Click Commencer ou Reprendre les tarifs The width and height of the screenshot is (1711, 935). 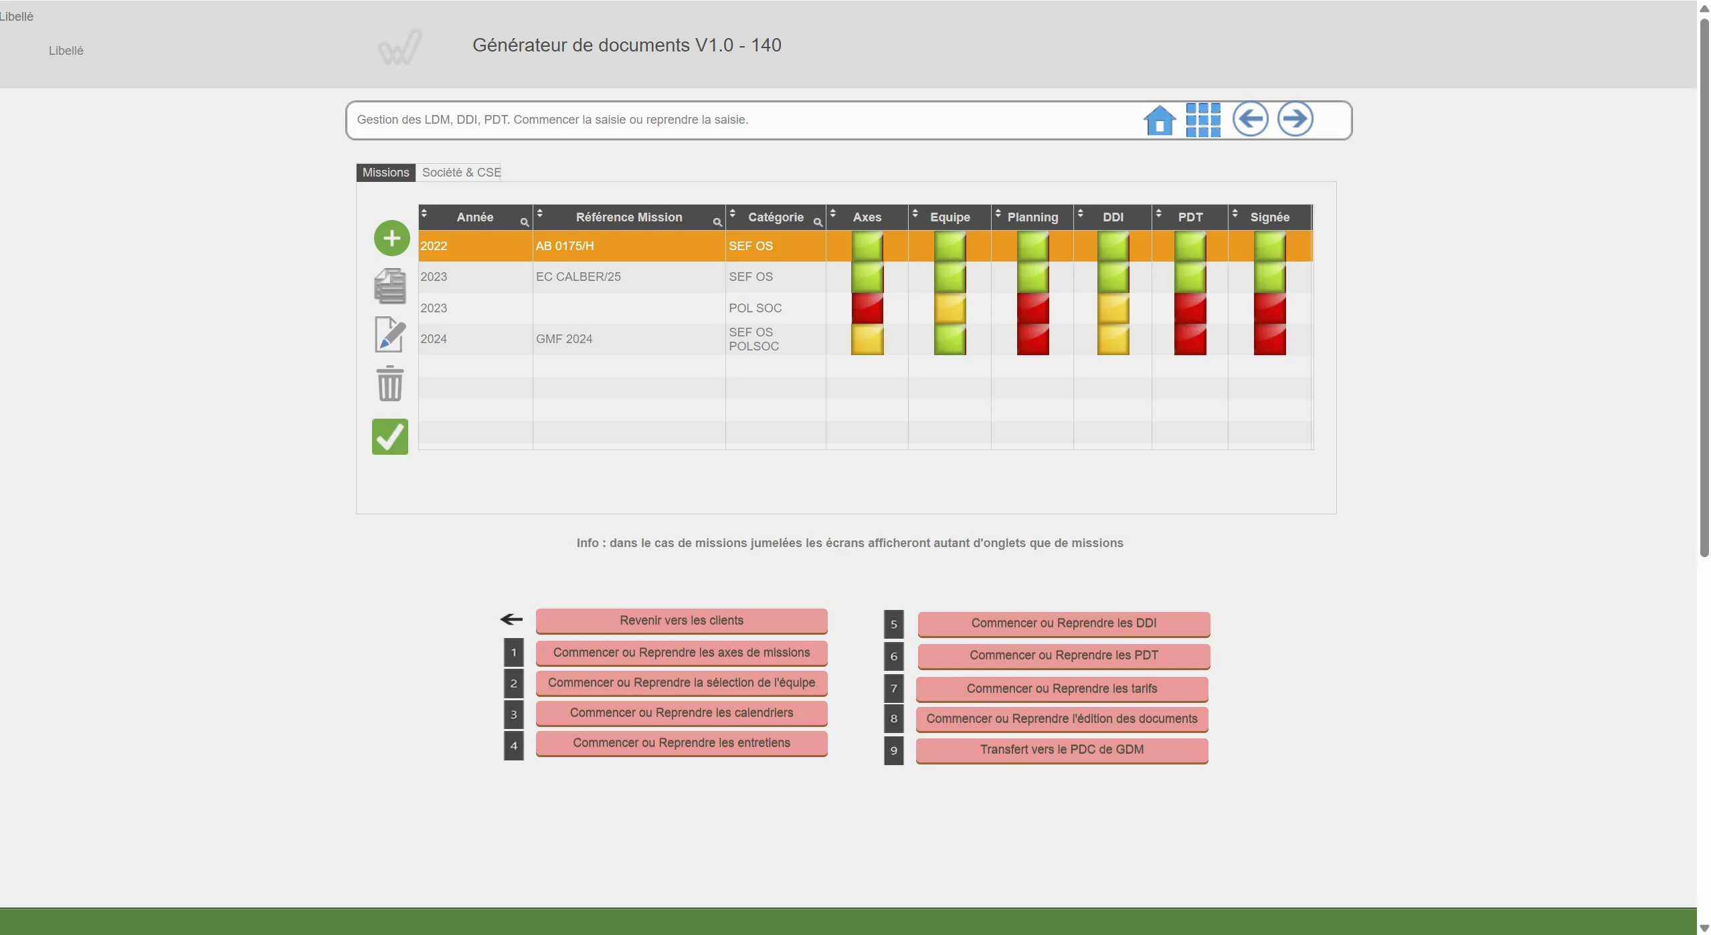[1062, 689]
